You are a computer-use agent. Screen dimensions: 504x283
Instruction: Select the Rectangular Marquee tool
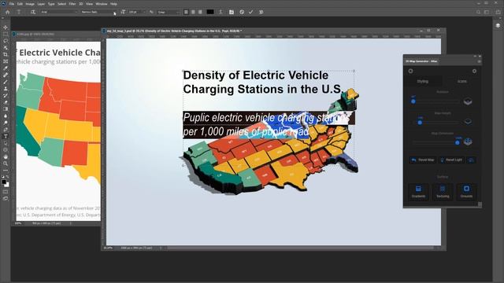tap(6, 34)
